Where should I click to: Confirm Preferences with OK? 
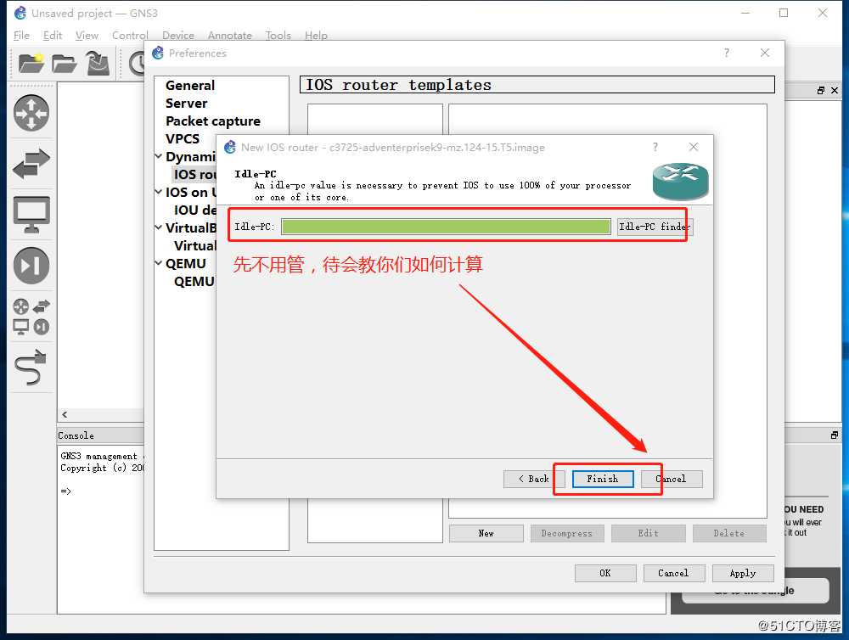pyautogui.click(x=605, y=574)
